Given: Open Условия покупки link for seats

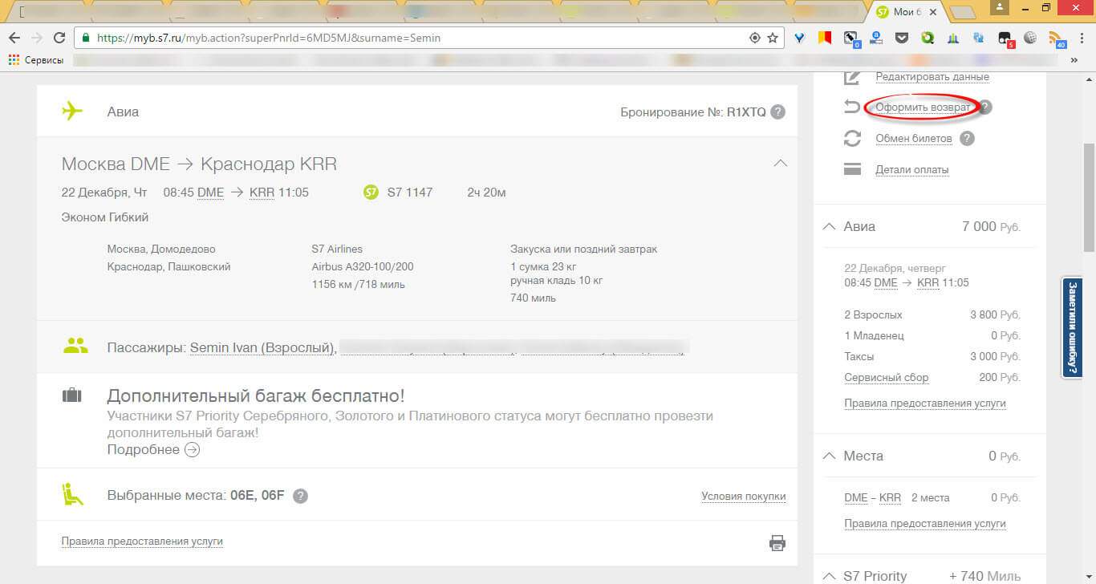Looking at the screenshot, I should [x=743, y=497].
